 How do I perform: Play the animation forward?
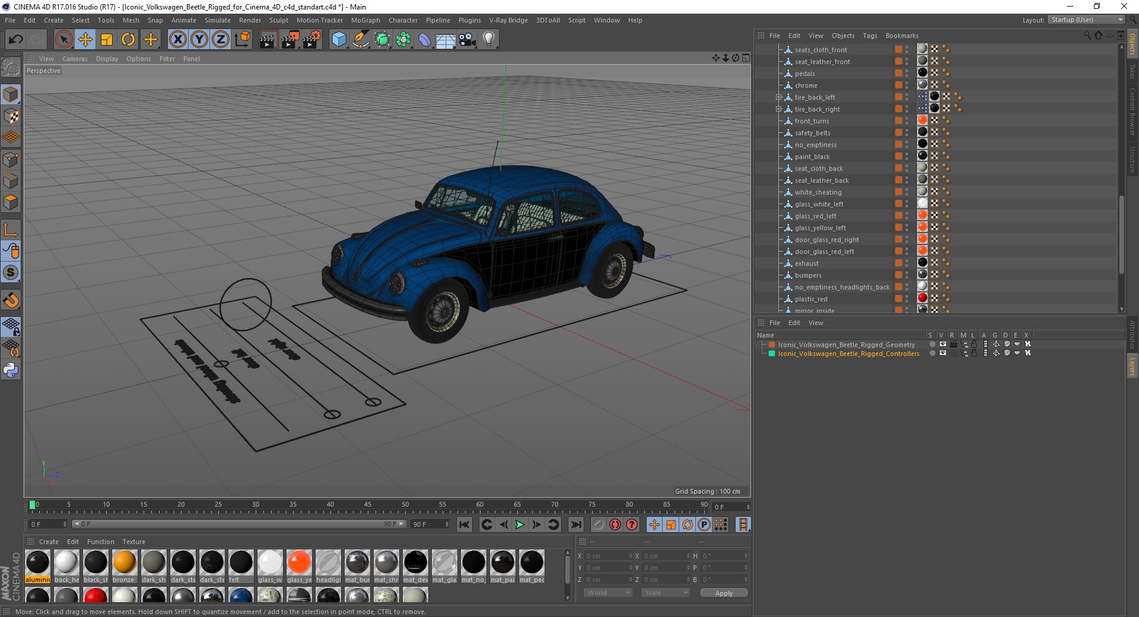520,524
